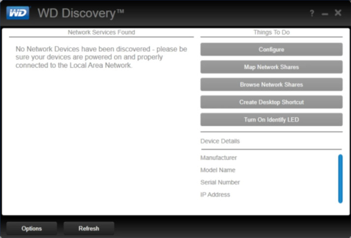This screenshot has height=238, width=351.
Task: Select the Model Name label
Action: point(218,170)
